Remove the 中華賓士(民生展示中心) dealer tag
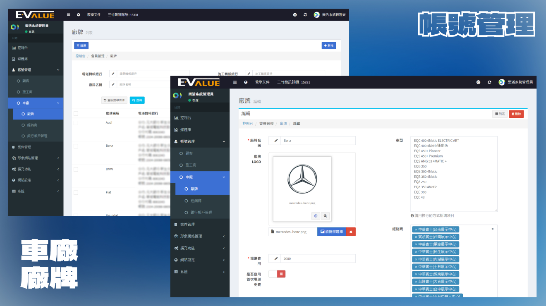This screenshot has width=546, height=306. click(x=416, y=252)
